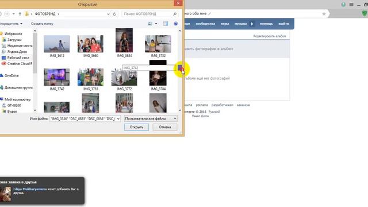This screenshot has height=207, width=368.
Task: Expand address bar path history dropdown
Action: 108,14
